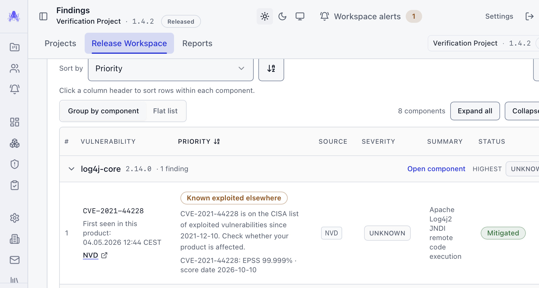The width and height of the screenshot is (539, 288).
Task: Sort by Priority column header
Action: click(199, 142)
